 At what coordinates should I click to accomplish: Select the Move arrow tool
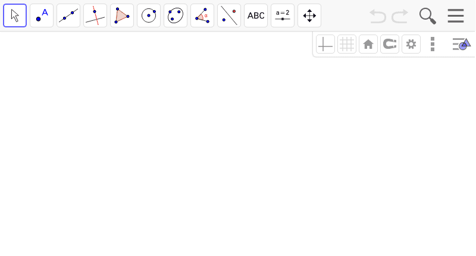click(15, 15)
